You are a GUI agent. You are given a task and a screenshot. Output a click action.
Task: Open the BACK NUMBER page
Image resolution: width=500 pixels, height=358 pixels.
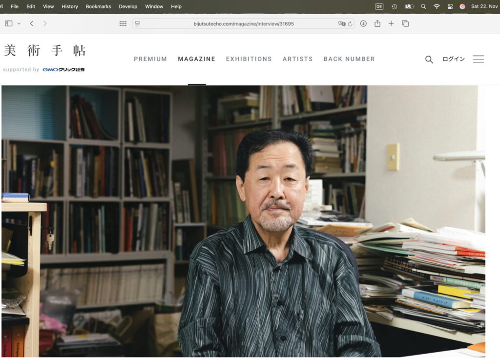[x=349, y=59]
